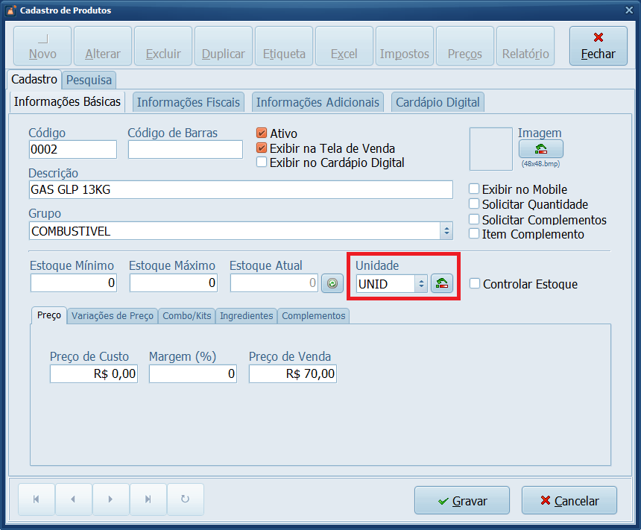Click the refresh records icon
Viewport: 641px width, 530px height.
[185, 499]
